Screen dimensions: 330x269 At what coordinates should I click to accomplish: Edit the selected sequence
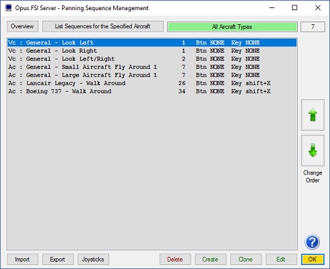(x=281, y=260)
